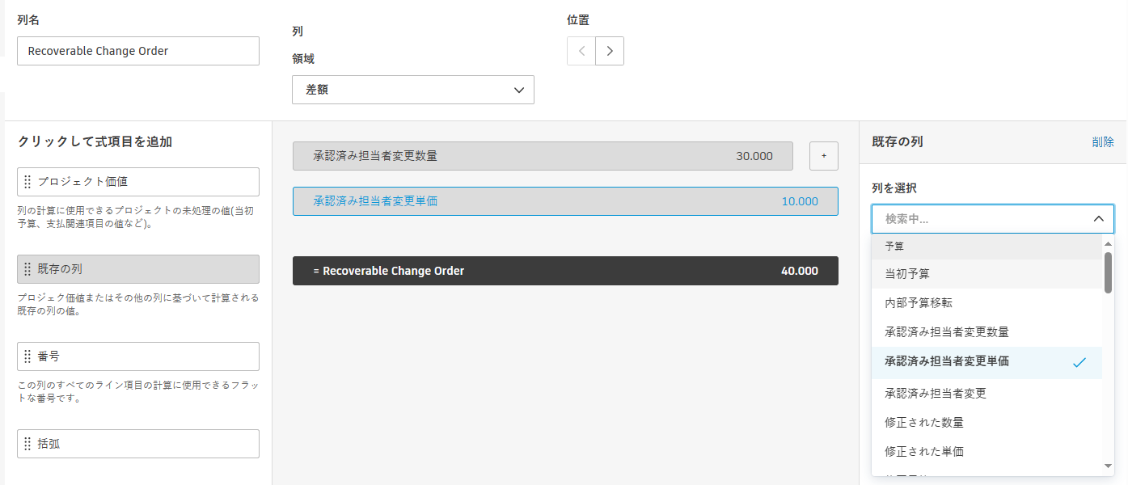Click the drag handle icon of 既存の列
This screenshot has height=485, width=1128.
pyautogui.click(x=27, y=269)
